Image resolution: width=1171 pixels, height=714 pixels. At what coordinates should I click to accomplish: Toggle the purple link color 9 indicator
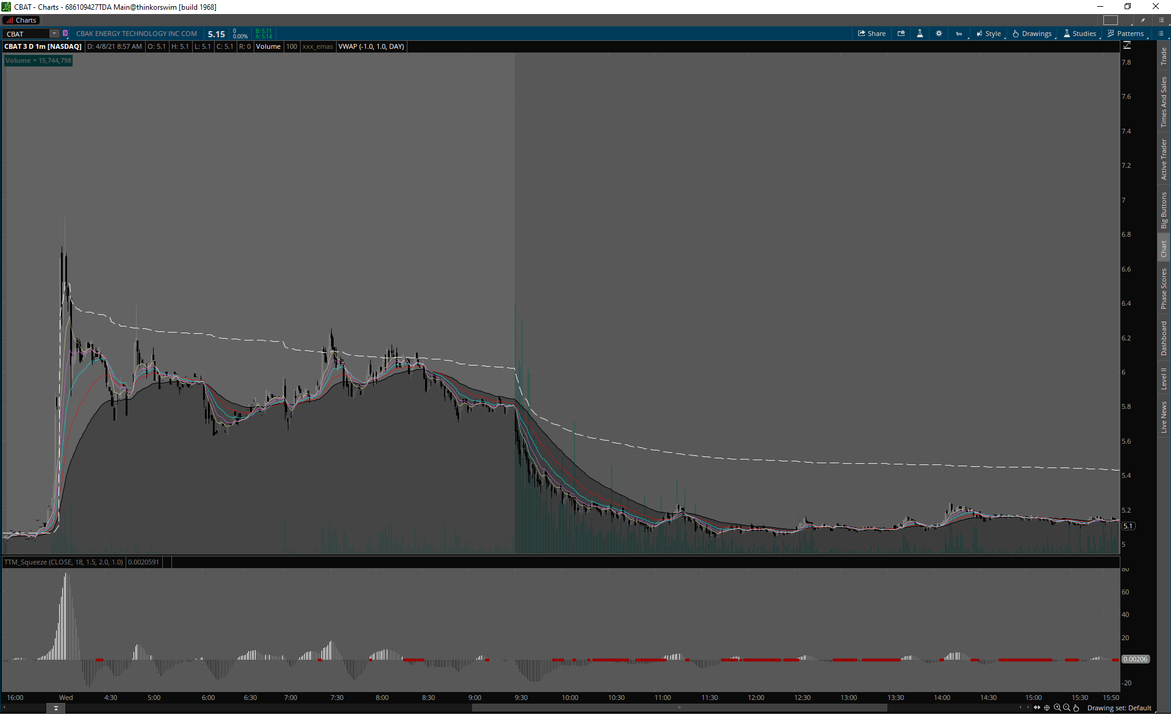tap(65, 34)
